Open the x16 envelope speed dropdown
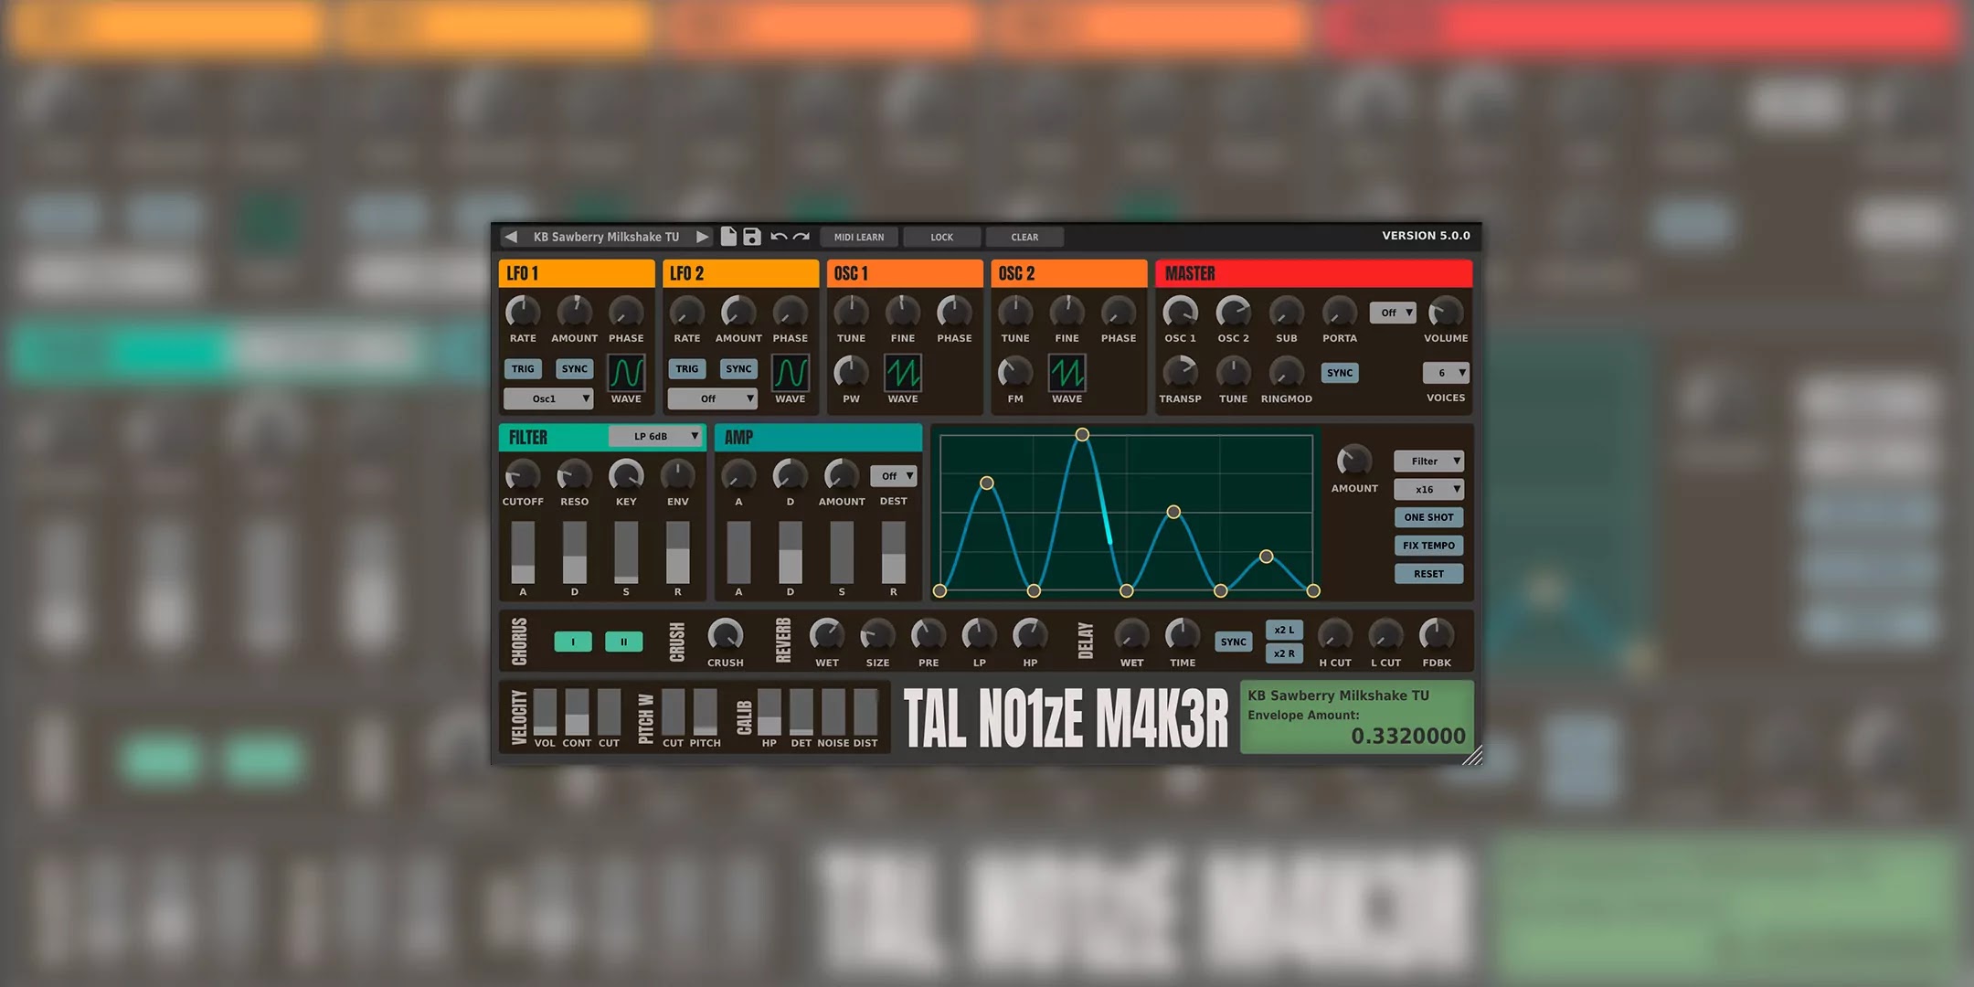 [x=1427, y=489]
